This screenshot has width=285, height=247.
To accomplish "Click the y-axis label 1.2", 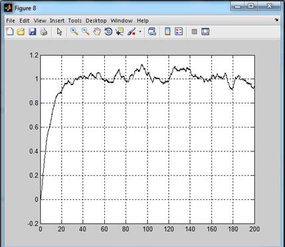I will click(x=34, y=55).
